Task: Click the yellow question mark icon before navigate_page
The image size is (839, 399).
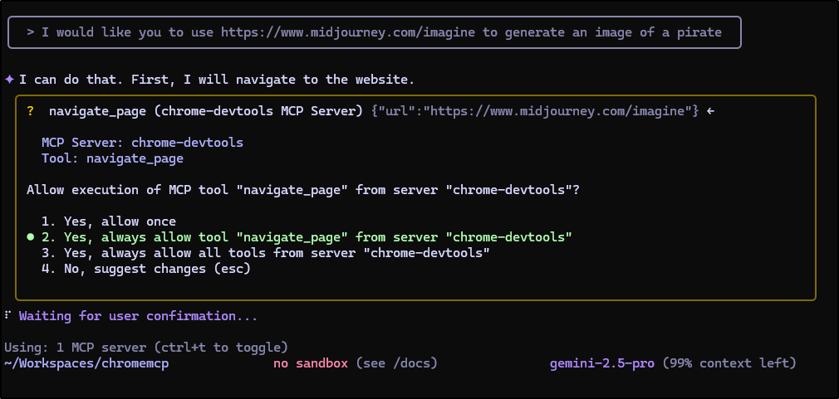Action: coord(30,111)
